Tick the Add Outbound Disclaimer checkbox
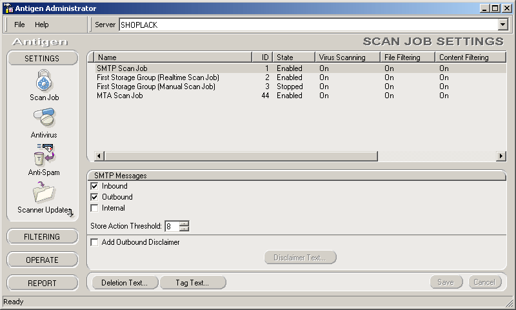This screenshot has width=516, height=310. (x=95, y=242)
